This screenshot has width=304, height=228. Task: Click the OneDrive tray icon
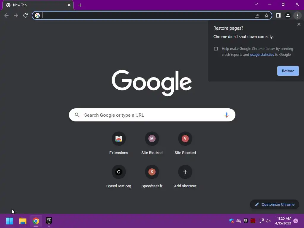[x=239, y=221]
